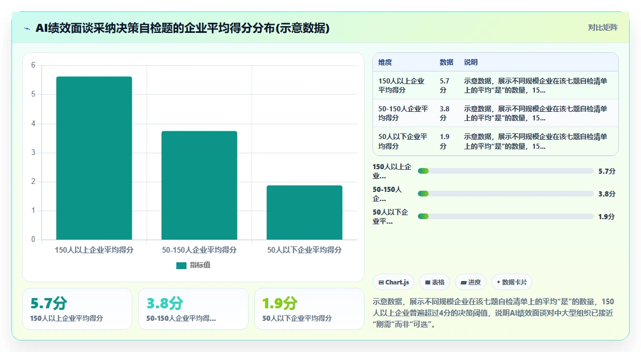641x352 pixels.
Task: Click the summary paragraph starting 示意数据
Action: point(493,313)
